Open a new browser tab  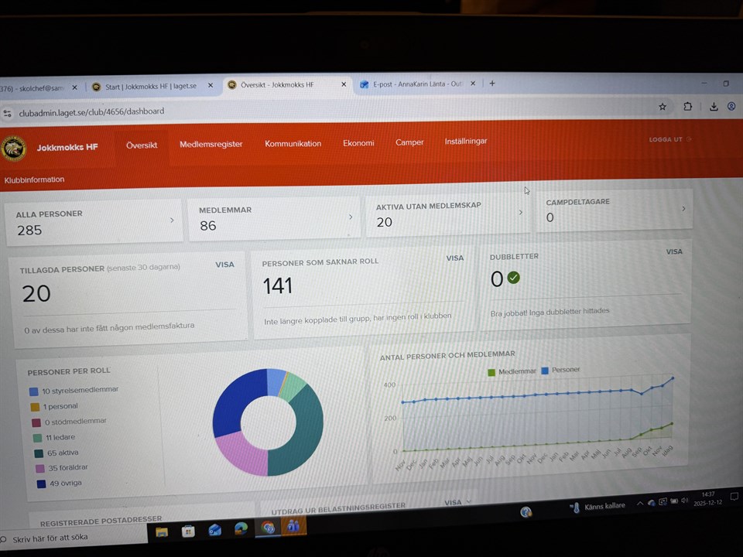tap(492, 84)
